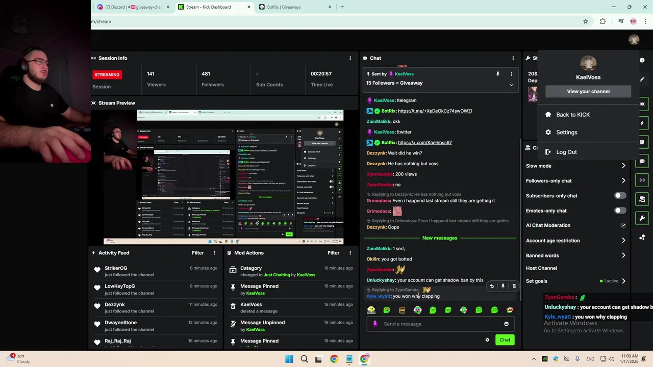
Task: Click the reply arrow on hovered chat message
Action: (x=492, y=286)
